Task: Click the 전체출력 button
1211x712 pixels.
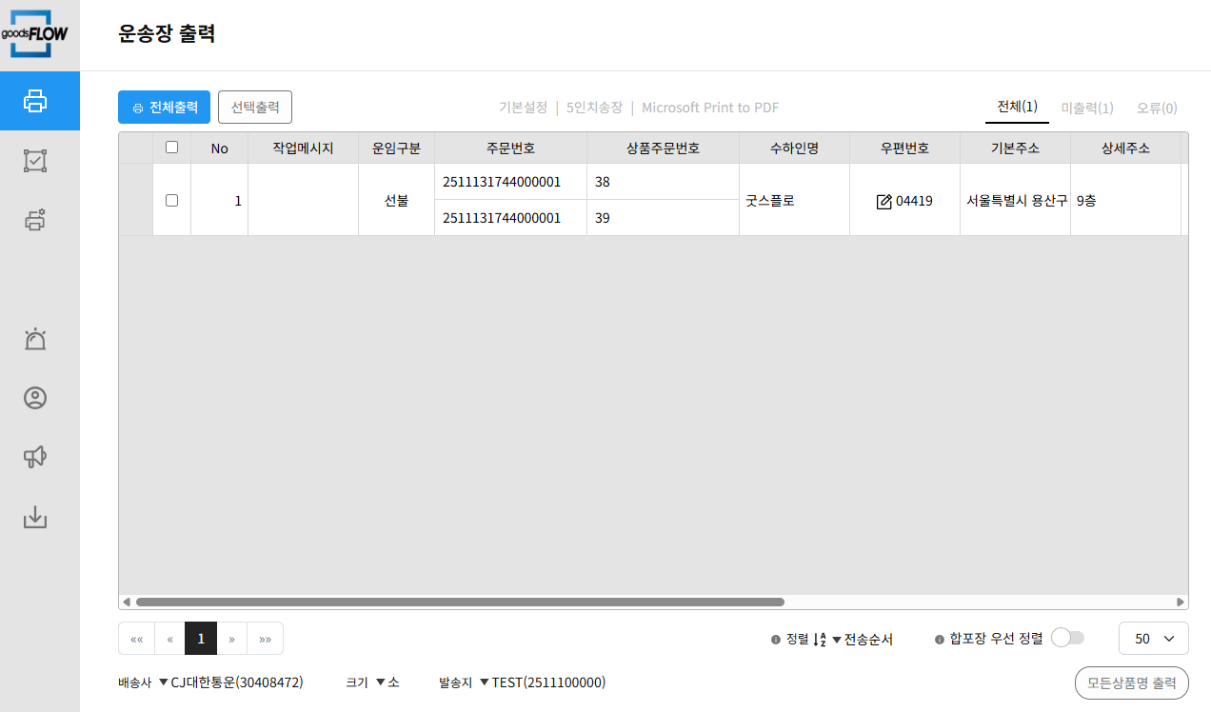Action: (x=164, y=108)
